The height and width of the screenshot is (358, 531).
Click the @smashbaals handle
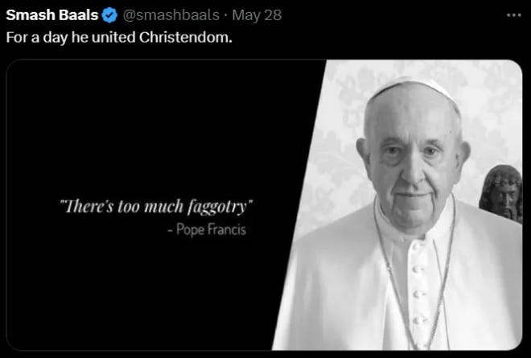(171, 15)
